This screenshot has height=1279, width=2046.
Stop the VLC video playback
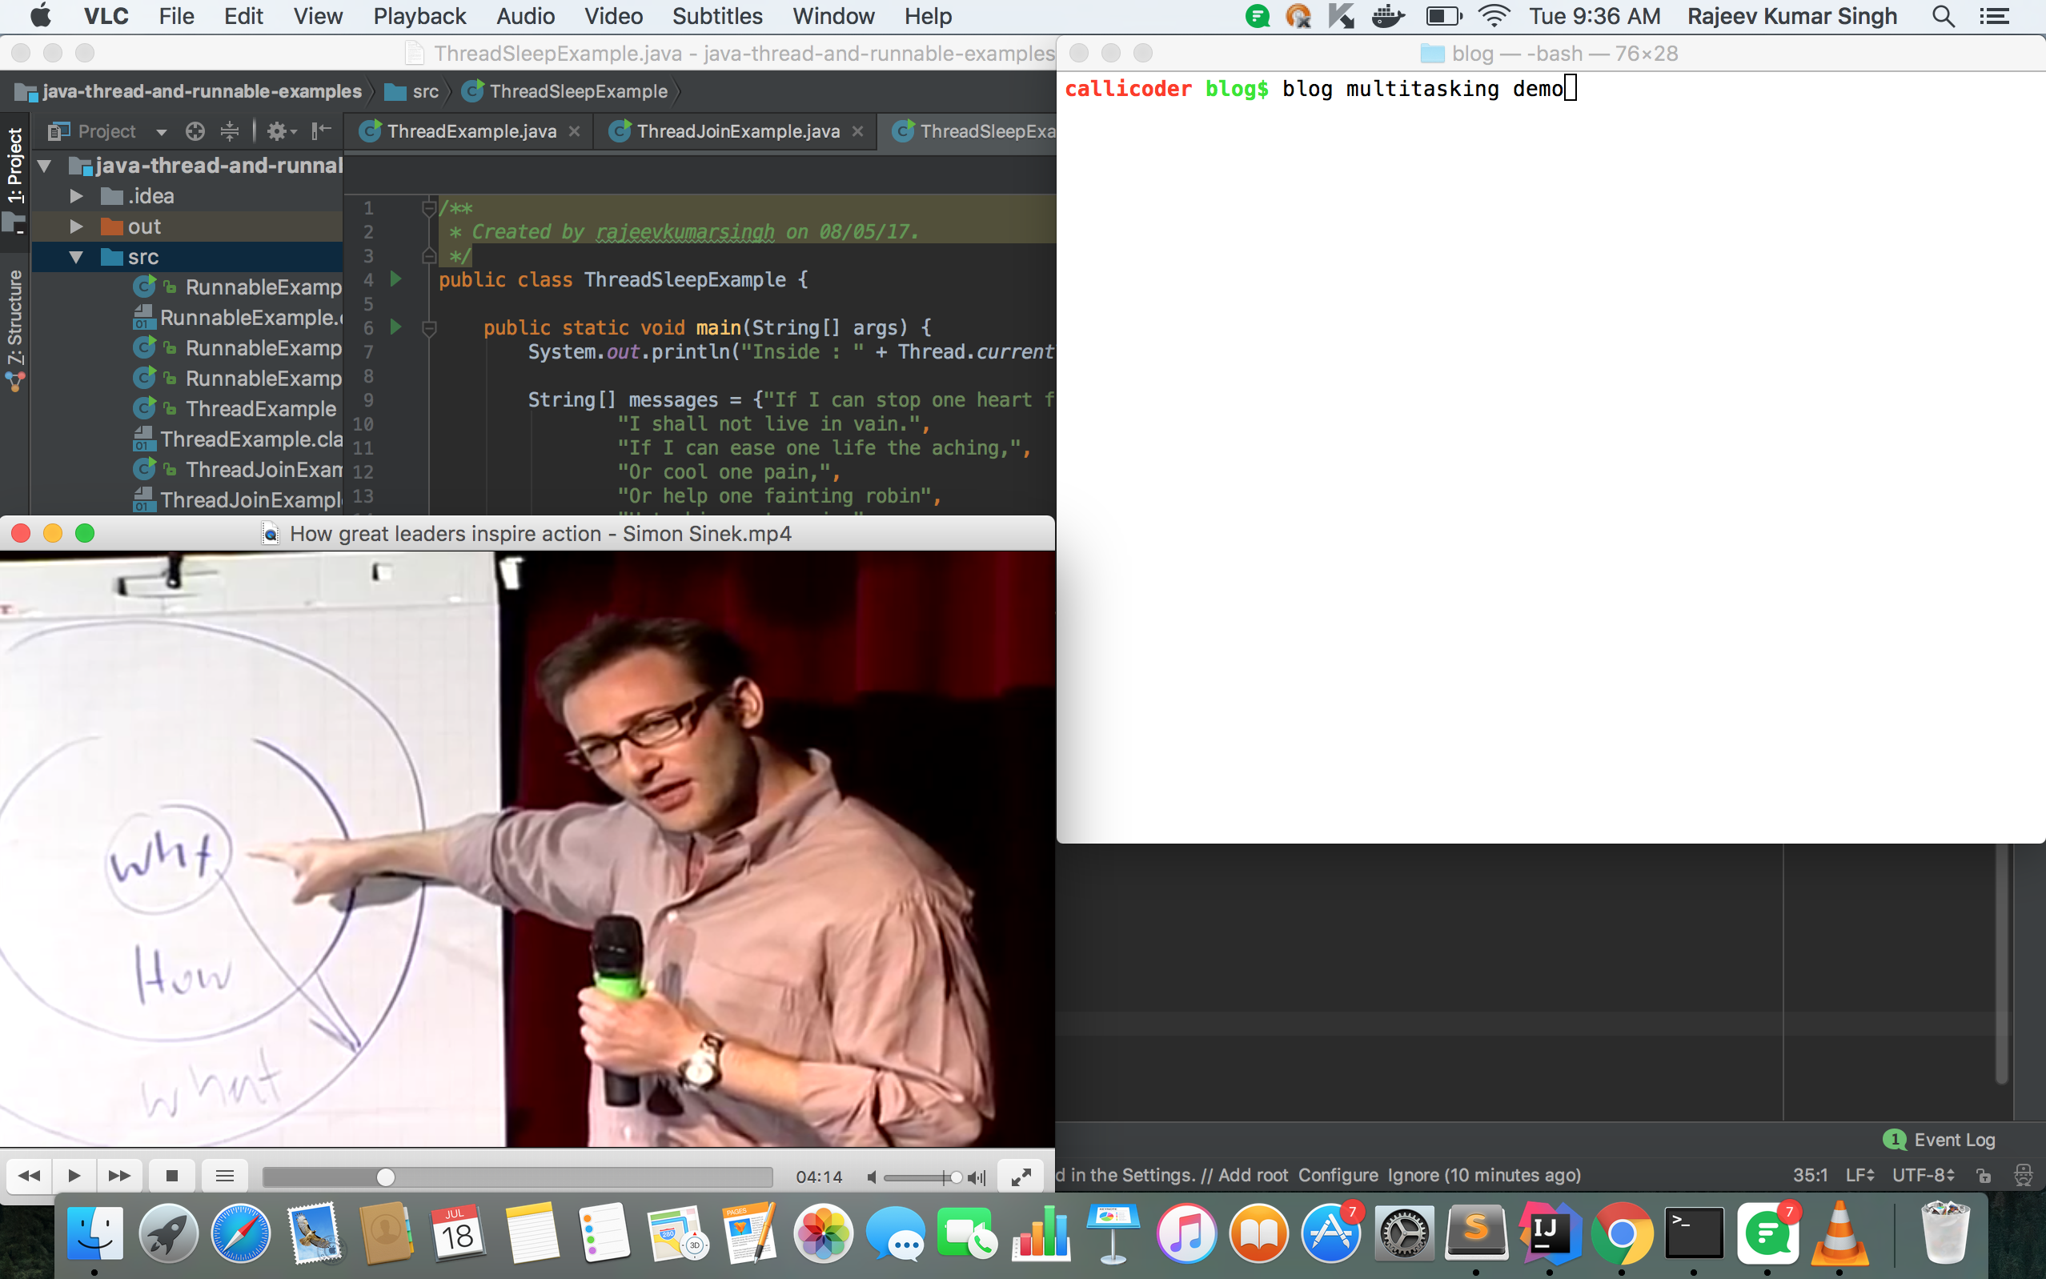pos(171,1176)
